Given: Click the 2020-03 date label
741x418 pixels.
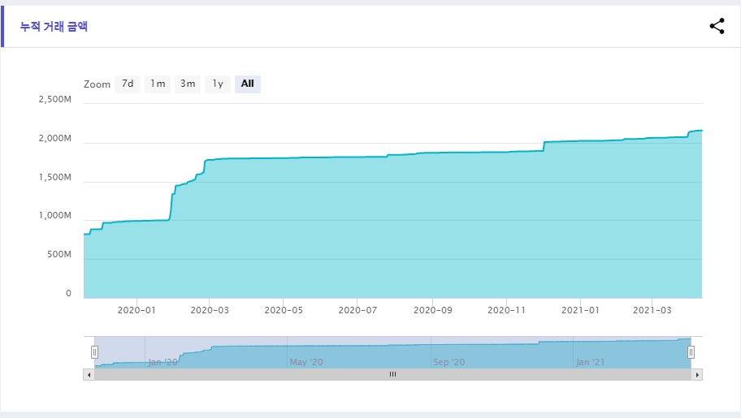Looking at the screenshot, I should click(x=210, y=310).
